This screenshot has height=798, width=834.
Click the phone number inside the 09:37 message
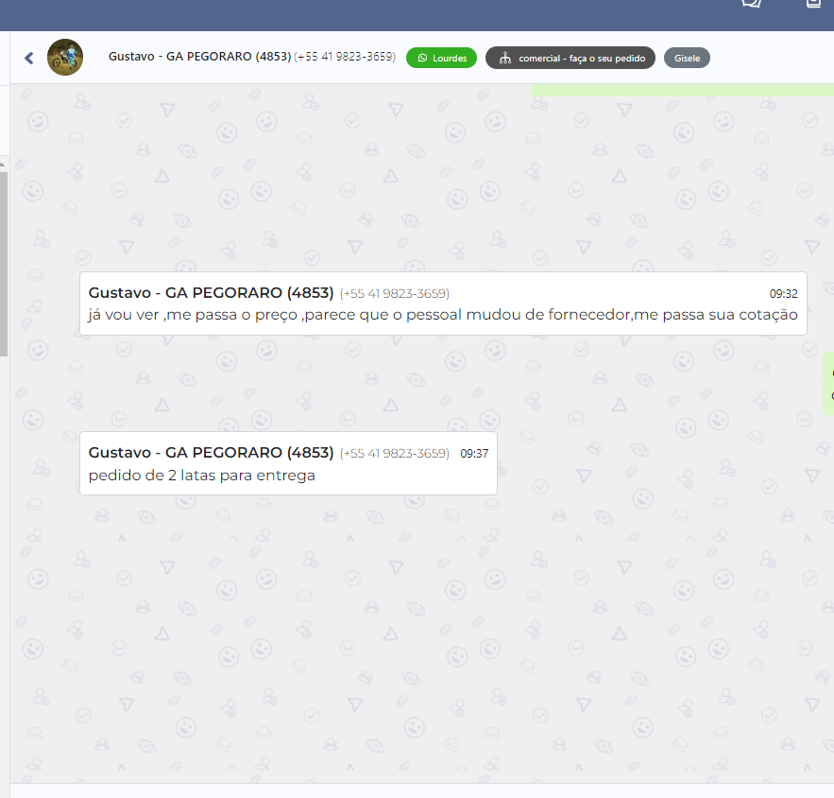coord(395,454)
